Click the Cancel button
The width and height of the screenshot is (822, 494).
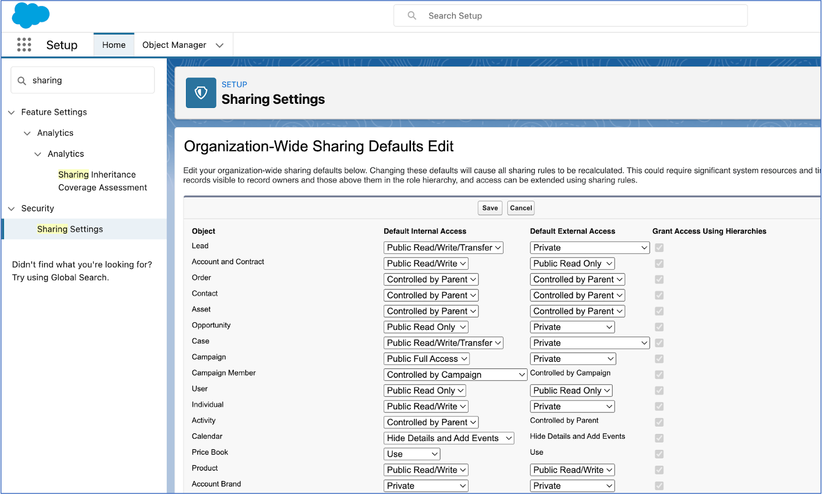(x=520, y=208)
